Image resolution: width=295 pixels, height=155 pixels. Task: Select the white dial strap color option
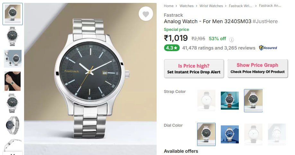[x=206, y=101]
